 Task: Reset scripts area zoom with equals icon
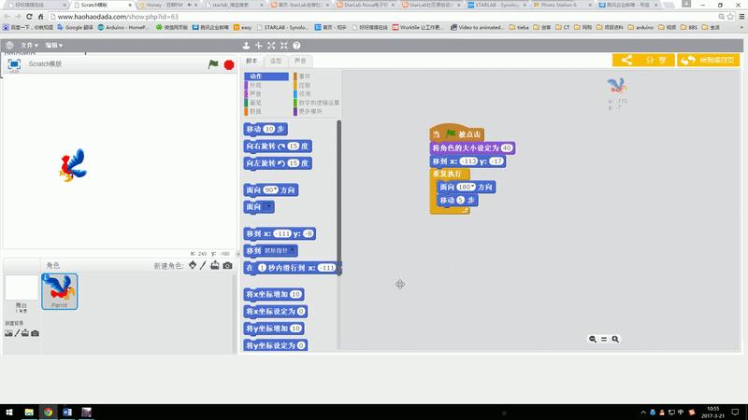pos(604,339)
